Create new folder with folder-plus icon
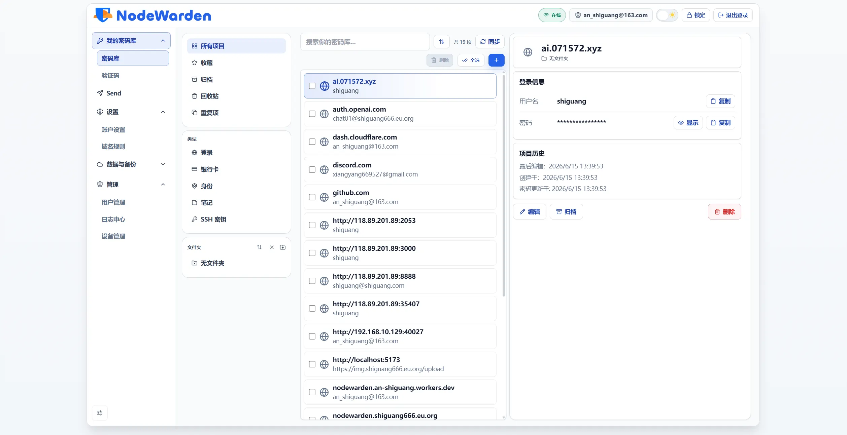 coord(283,247)
